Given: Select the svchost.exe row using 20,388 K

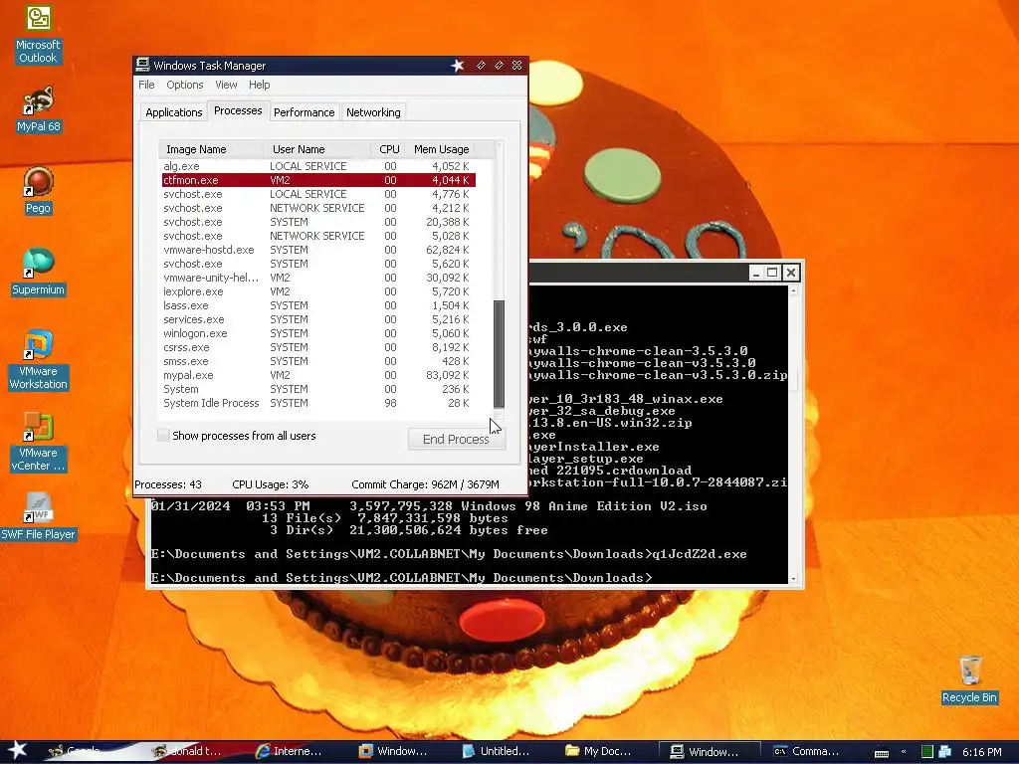Looking at the screenshot, I should coord(318,222).
